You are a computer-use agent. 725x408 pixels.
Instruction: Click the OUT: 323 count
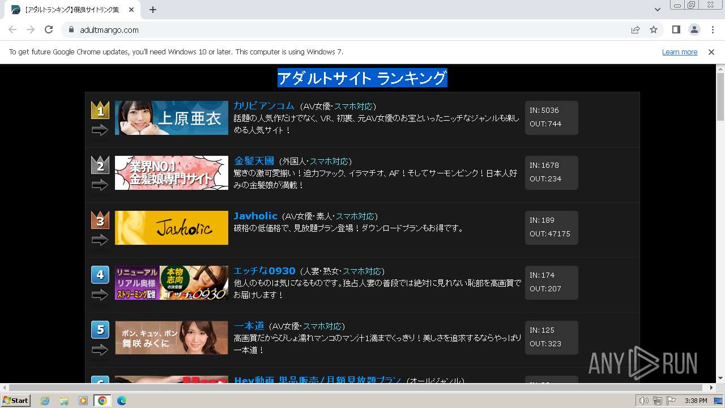point(545,344)
